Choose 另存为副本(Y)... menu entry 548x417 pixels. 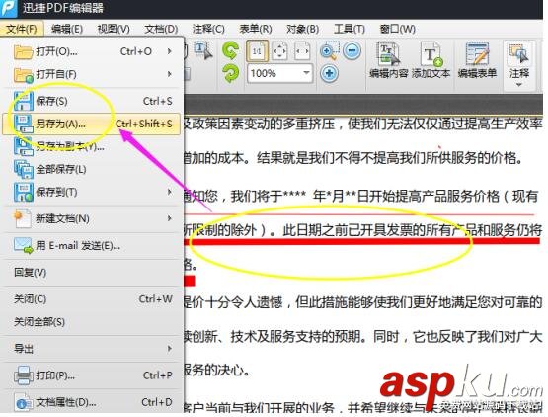[93, 146]
